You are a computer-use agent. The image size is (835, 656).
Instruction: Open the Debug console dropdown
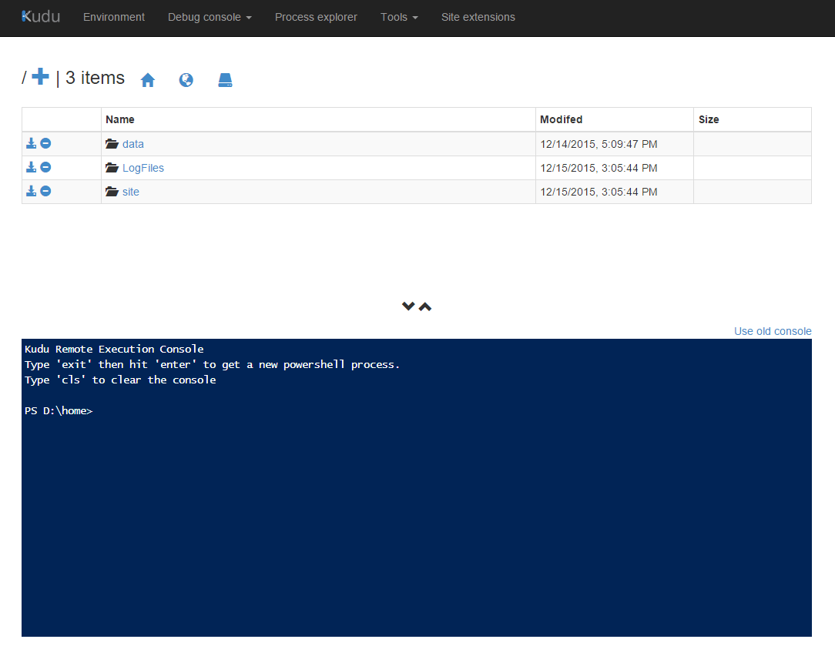210,17
